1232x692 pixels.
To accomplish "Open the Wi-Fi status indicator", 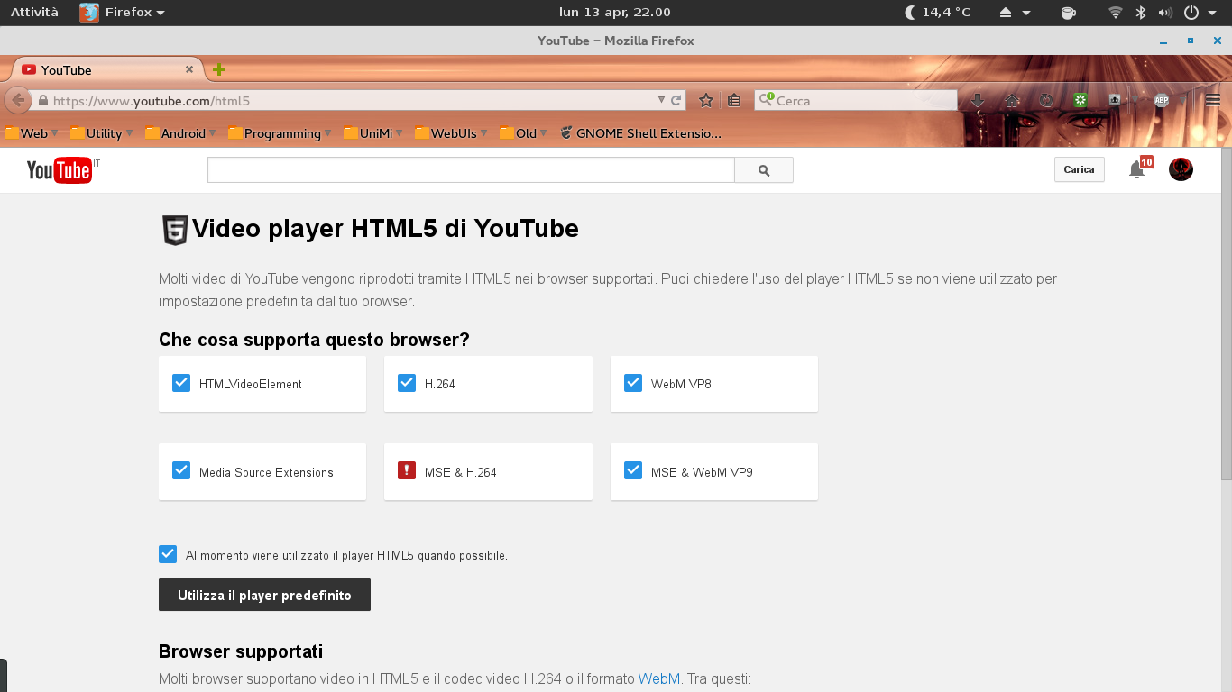I will pos(1116,13).
